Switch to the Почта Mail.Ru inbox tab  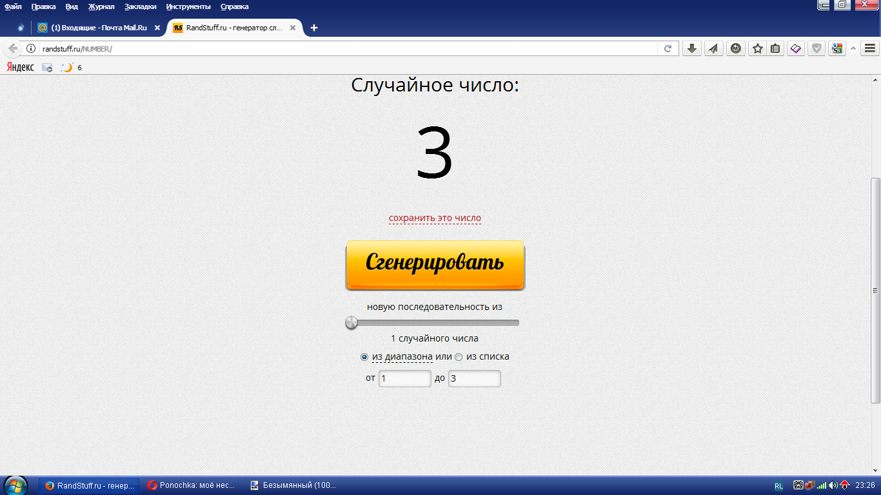97,28
